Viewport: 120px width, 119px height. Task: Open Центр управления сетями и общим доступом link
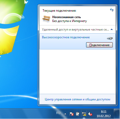coord(78,99)
